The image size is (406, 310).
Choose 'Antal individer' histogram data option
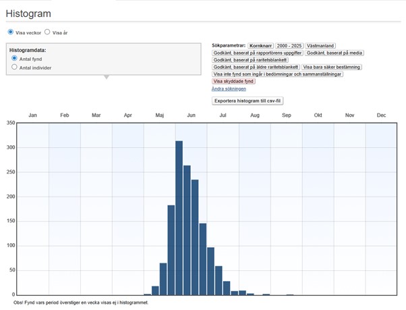point(15,68)
